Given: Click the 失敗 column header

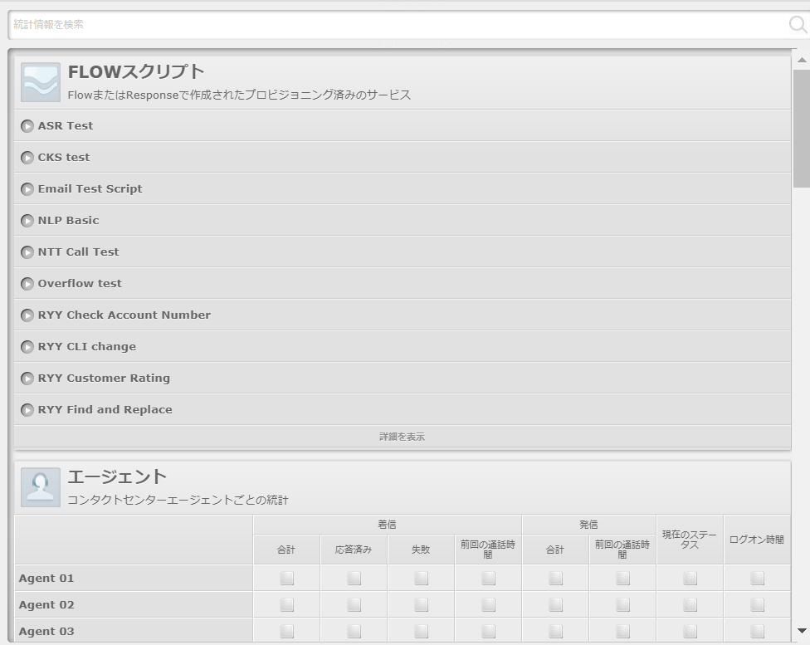Looking at the screenshot, I should pos(421,550).
